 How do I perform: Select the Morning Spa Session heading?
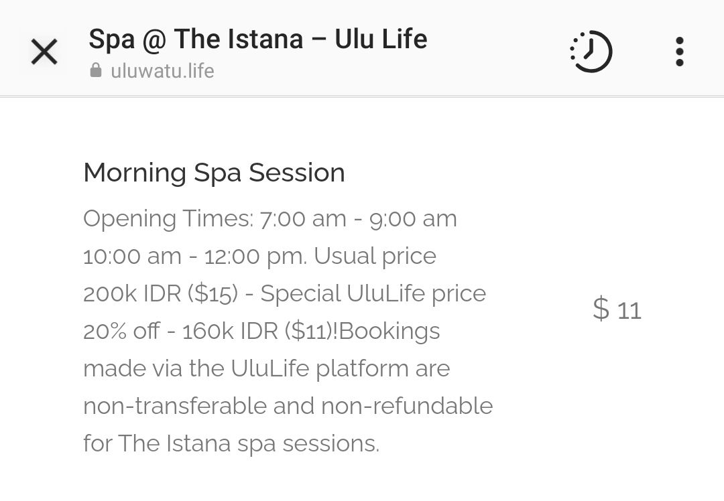click(x=215, y=173)
